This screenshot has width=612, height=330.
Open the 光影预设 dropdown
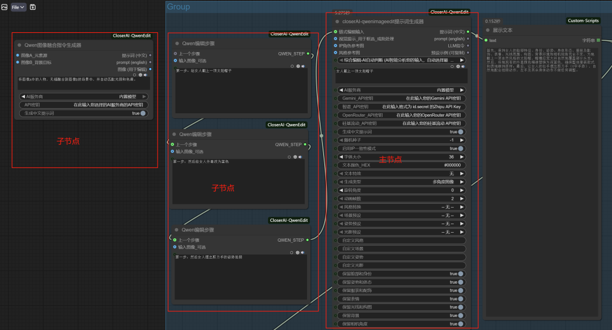[401, 232]
